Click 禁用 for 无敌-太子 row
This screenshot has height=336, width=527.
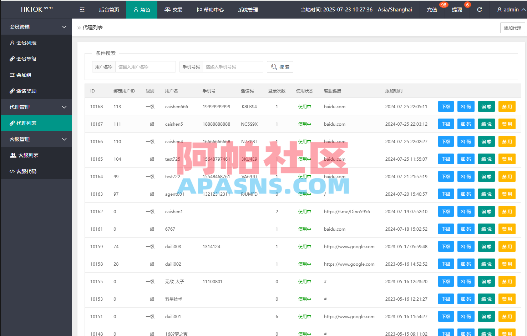507,281
